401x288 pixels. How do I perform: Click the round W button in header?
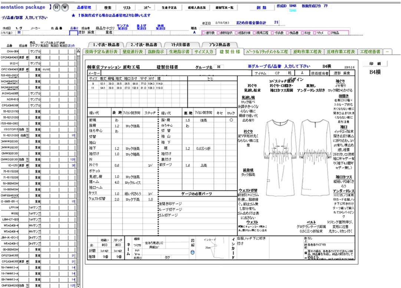tap(65, 7)
